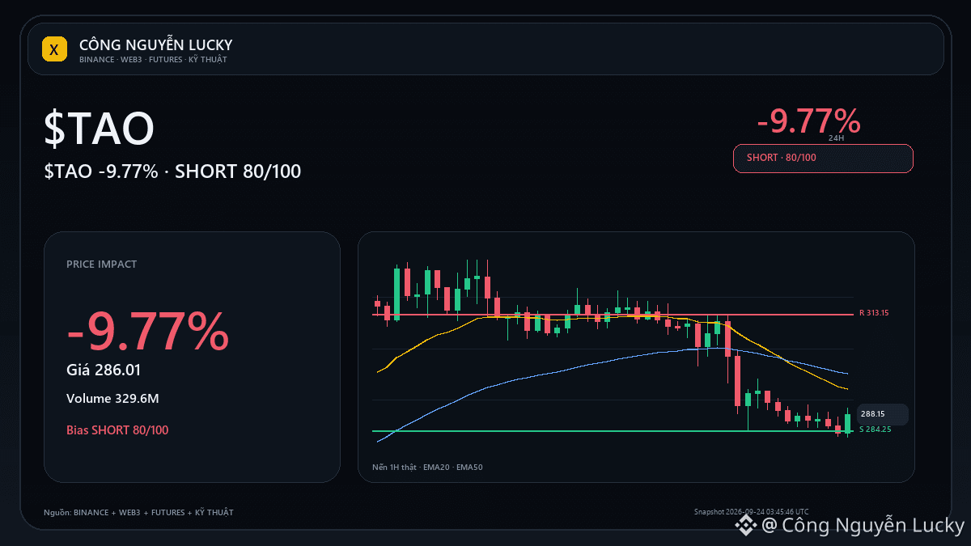Select the SHORT · 80/100 badge
The width and height of the screenshot is (971, 546).
(823, 158)
